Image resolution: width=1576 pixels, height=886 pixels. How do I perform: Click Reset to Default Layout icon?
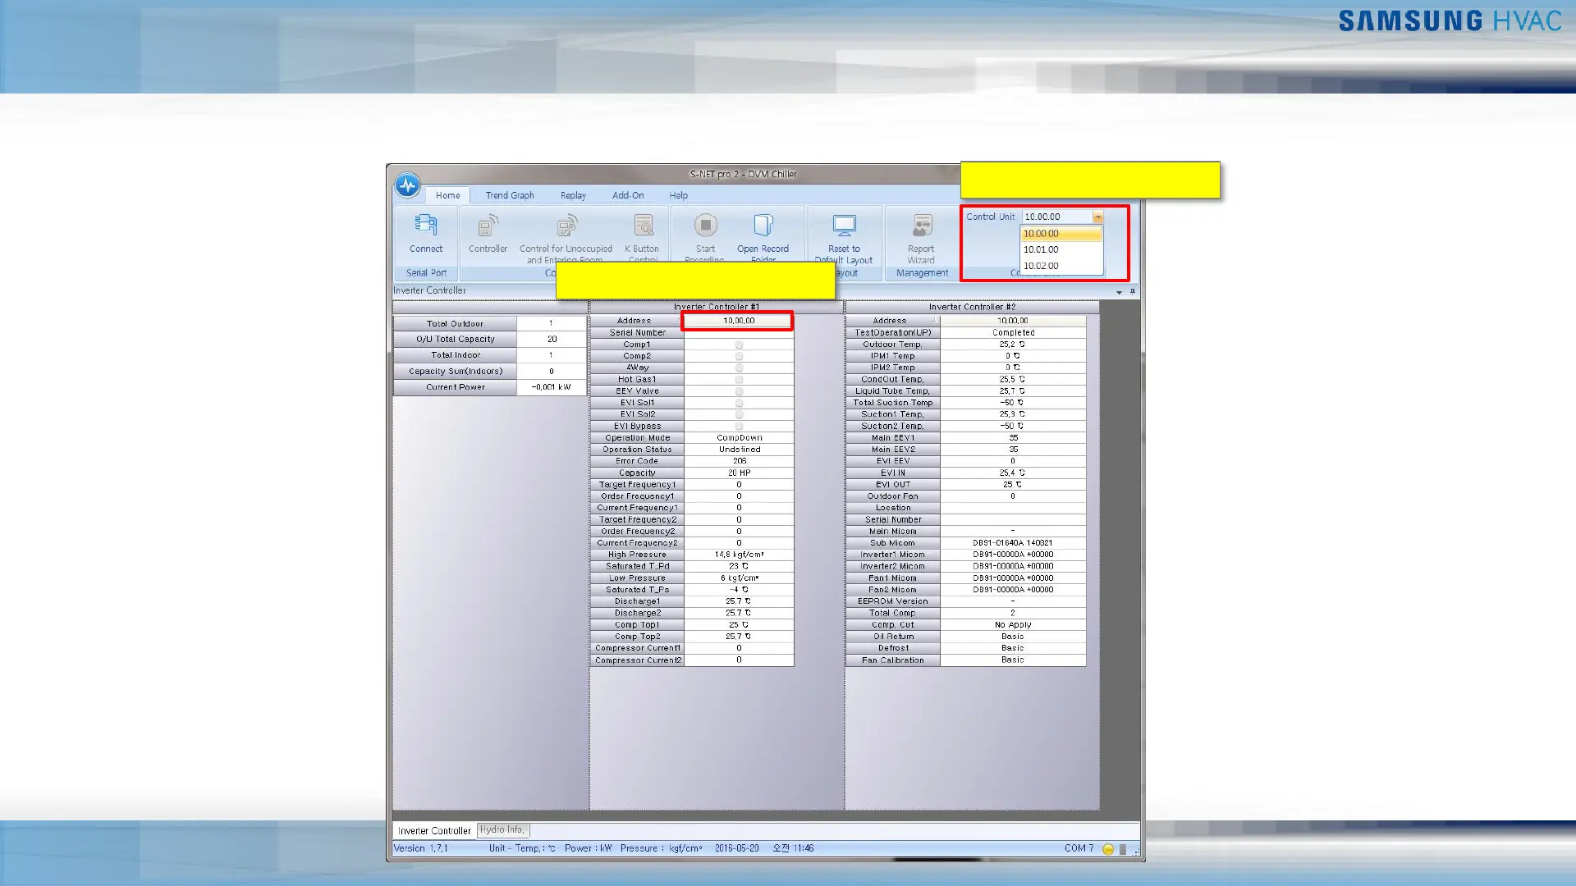point(844,226)
